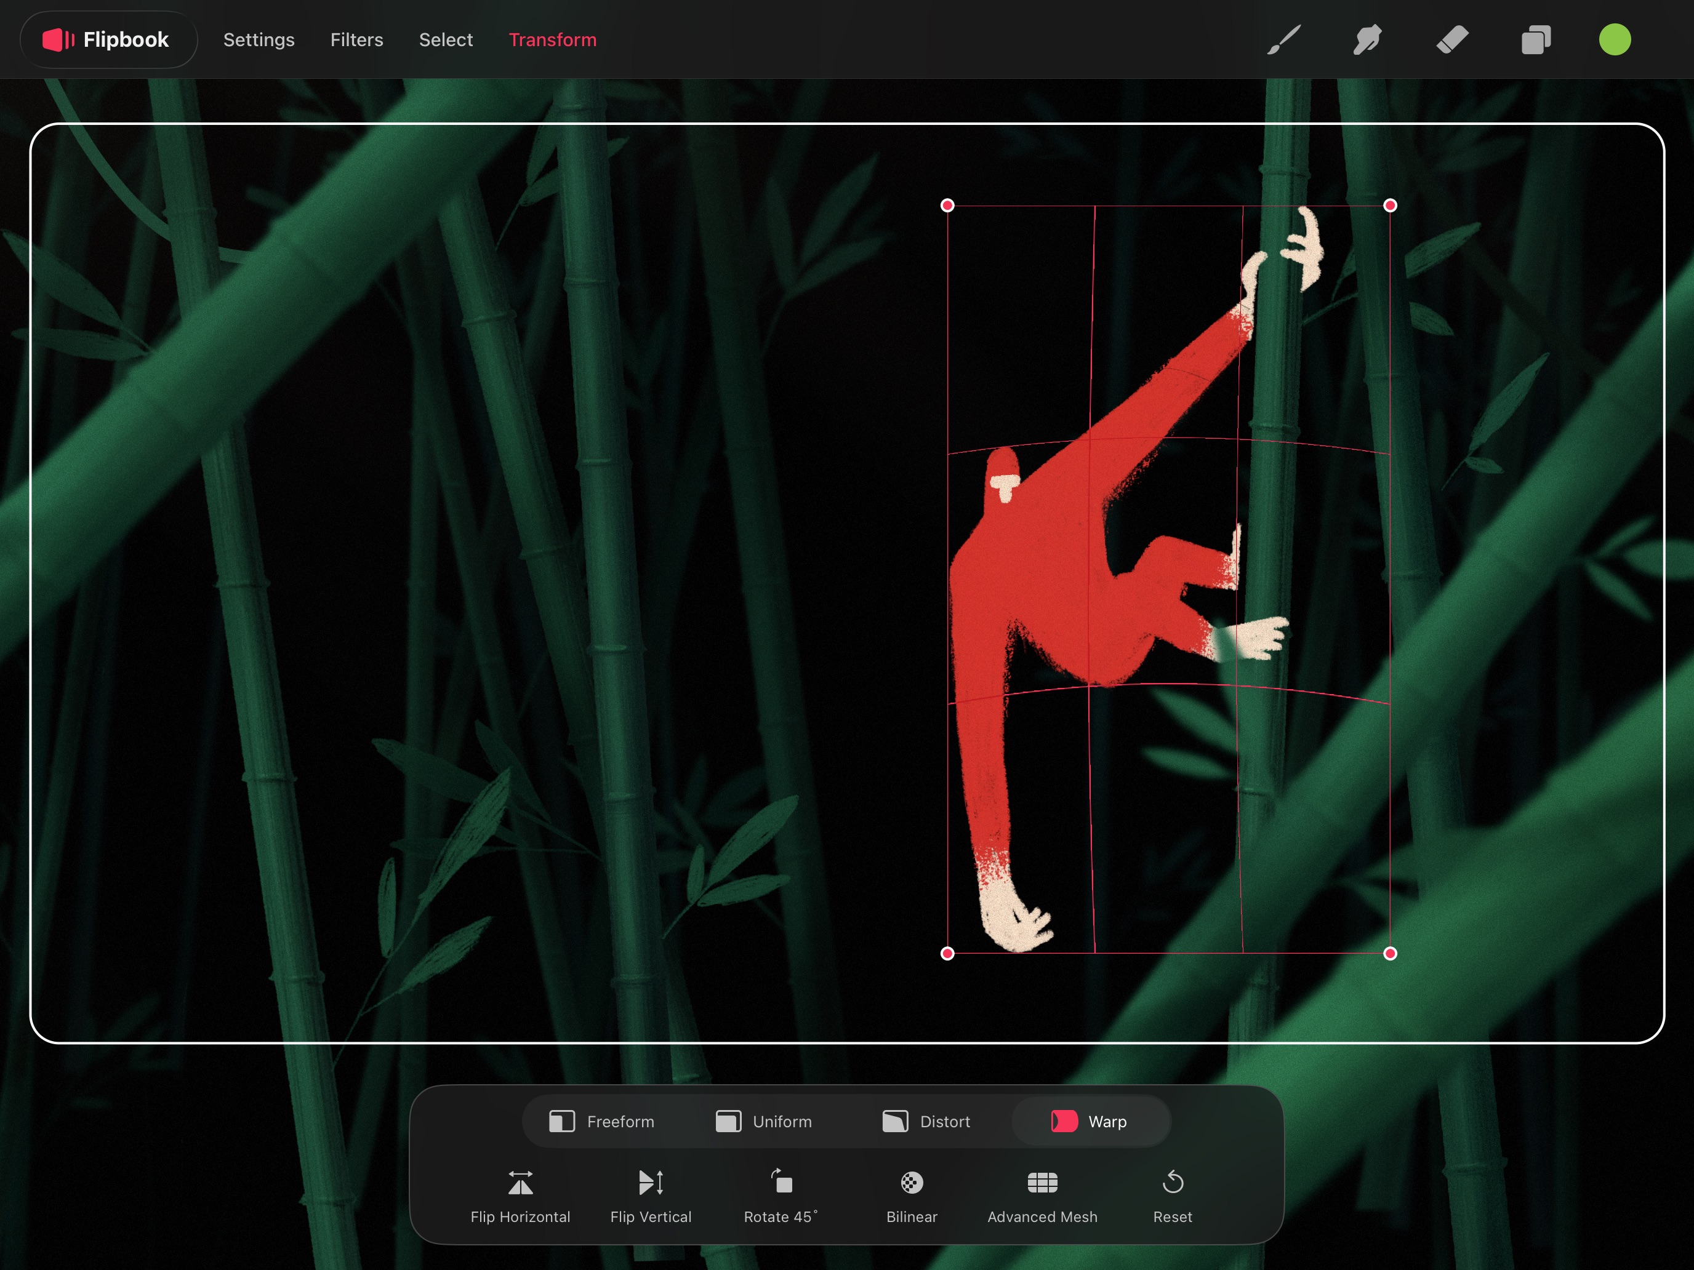Open the Filters menu

click(x=356, y=40)
